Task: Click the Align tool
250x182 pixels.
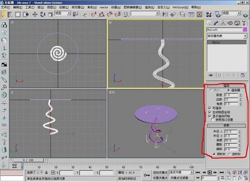Action: [173, 15]
